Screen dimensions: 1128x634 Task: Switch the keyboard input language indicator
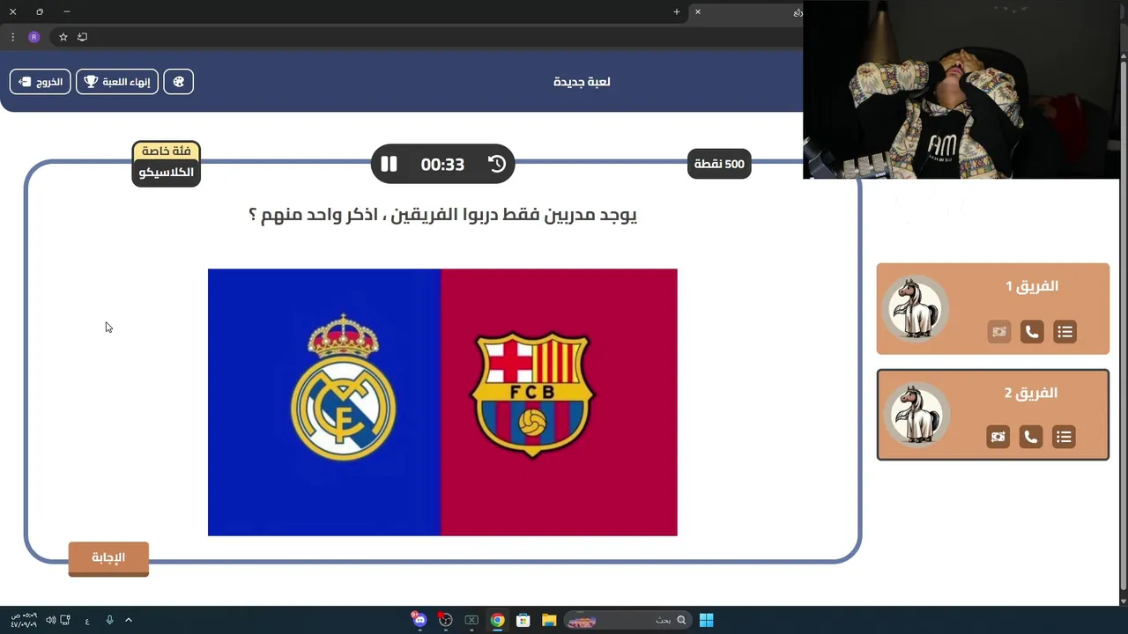[x=87, y=621]
